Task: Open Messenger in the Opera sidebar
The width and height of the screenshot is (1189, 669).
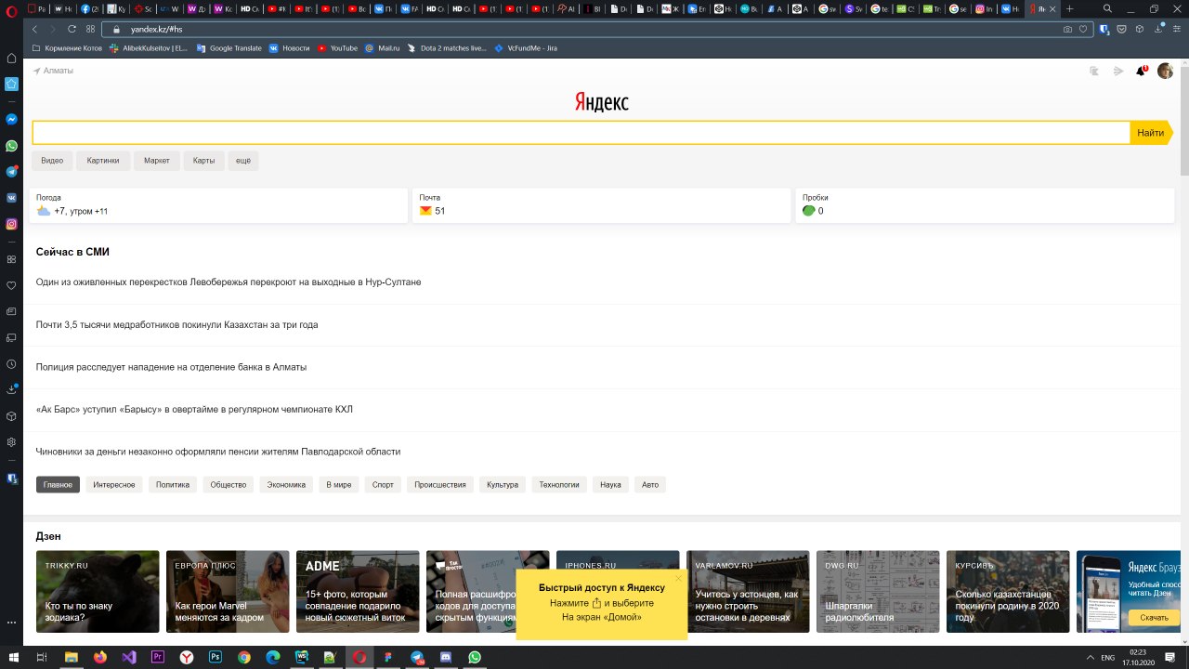Action: click(11, 120)
